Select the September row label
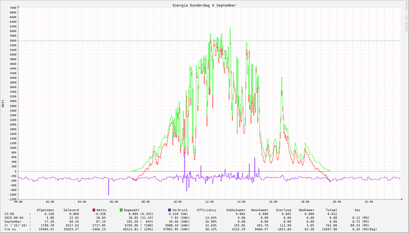Viewport: 409px width, 233px height. (13, 222)
